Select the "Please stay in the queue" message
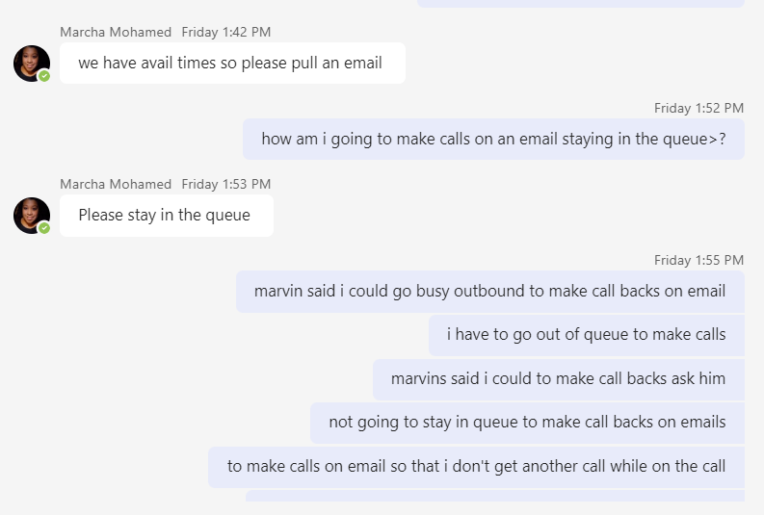The image size is (764, 515). point(165,216)
